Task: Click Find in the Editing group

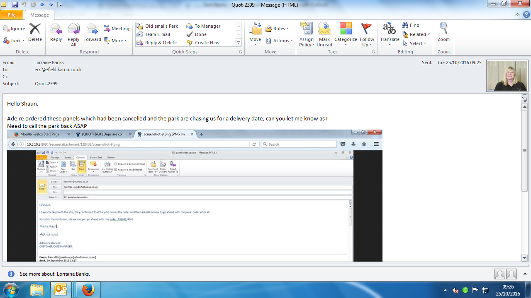Action: [411, 25]
